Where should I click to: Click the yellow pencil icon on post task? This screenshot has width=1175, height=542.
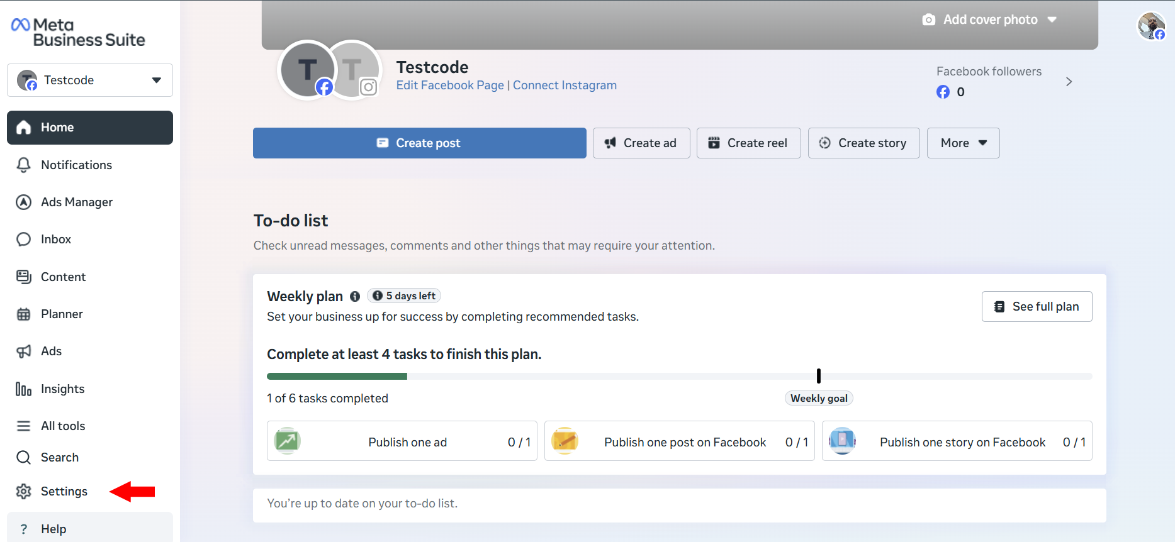click(x=565, y=441)
